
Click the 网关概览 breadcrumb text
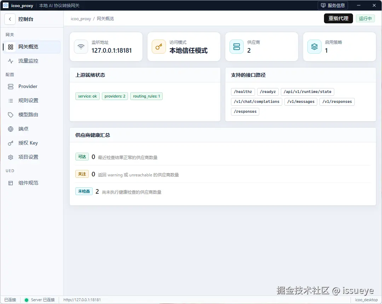[x=105, y=19]
